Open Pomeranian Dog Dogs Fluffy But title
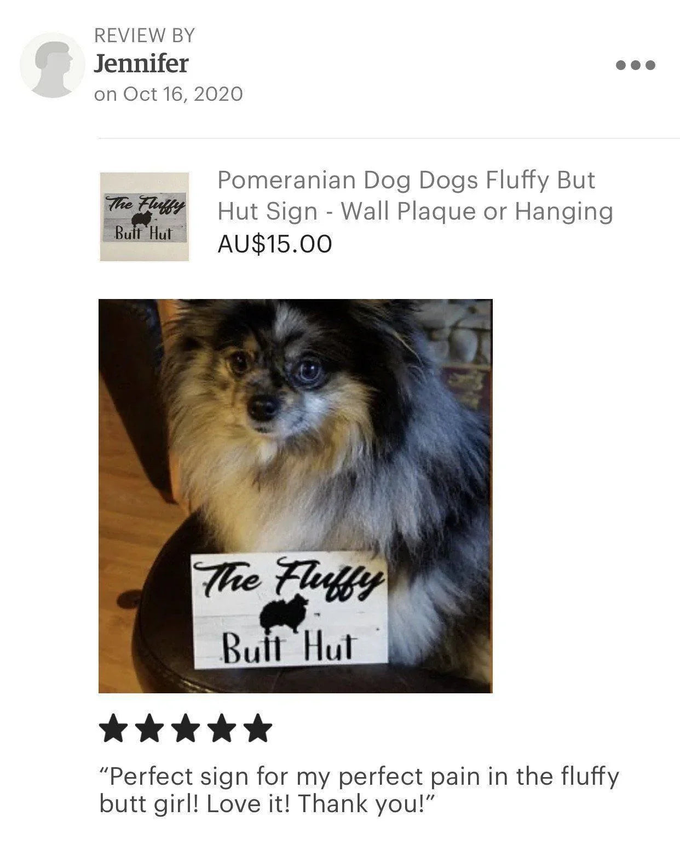Viewport: 680px width, 845px height. tap(406, 180)
